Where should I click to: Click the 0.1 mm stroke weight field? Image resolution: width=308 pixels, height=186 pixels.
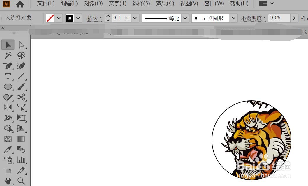pos(122,18)
